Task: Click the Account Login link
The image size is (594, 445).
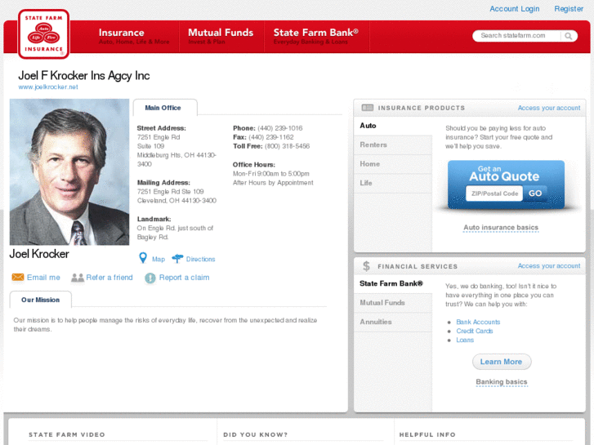Action: [x=514, y=9]
